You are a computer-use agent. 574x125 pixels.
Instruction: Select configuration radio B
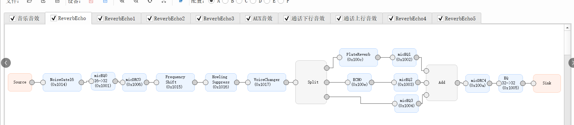[x=225, y=1]
